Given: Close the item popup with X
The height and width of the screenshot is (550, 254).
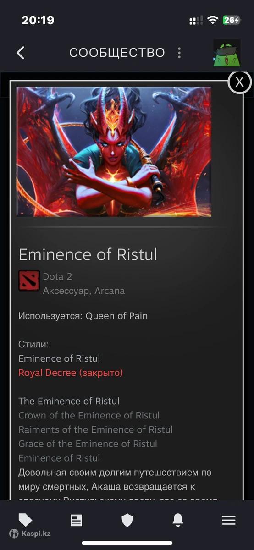Looking at the screenshot, I should (x=239, y=82).
